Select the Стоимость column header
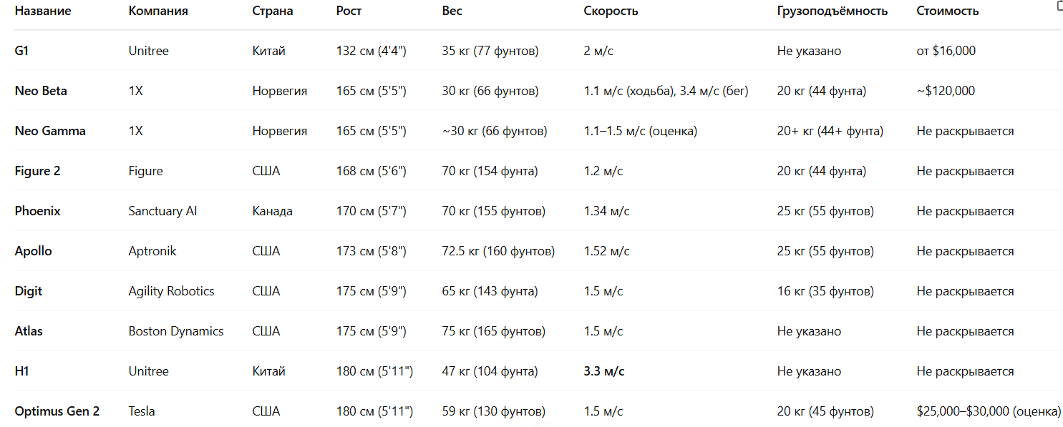This screenshot has height=427, width=1063. [948, 11]
